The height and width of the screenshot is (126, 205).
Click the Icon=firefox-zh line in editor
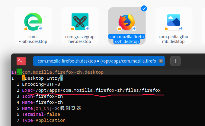coord(42,96)
